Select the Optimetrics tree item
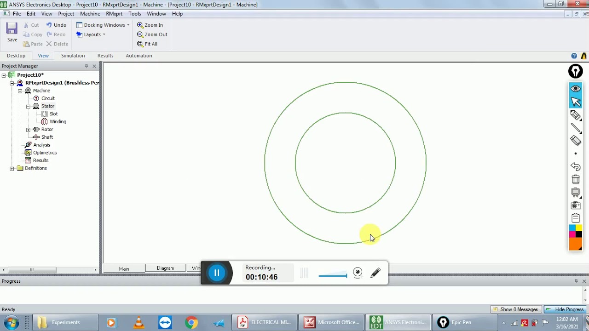Image resolution: width=589 pixels, height=331 pixels. point(45,153)
